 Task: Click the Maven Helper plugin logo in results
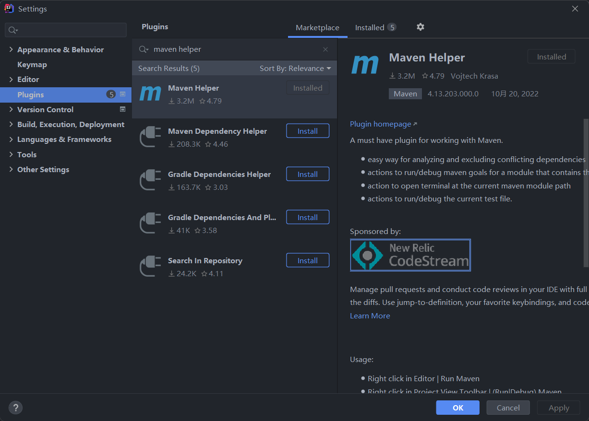point(150,94)
